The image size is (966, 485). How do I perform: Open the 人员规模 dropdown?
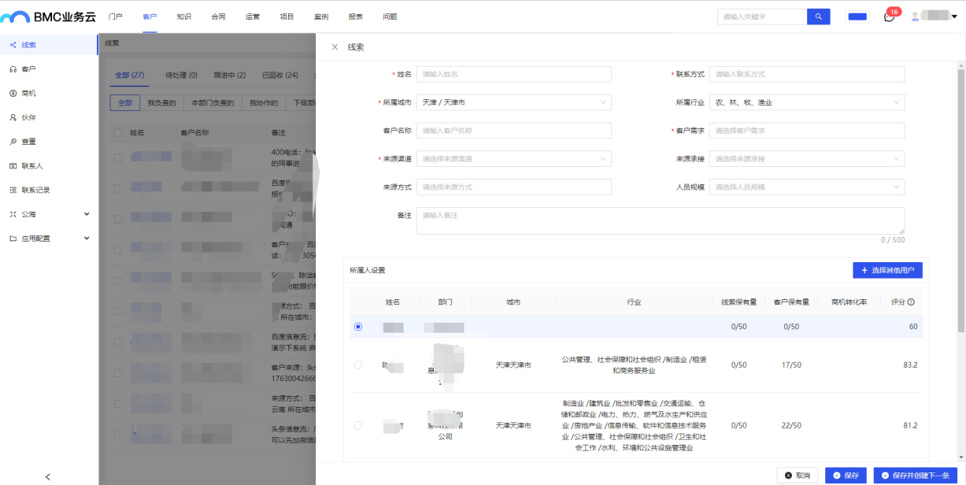coord(807,187)
